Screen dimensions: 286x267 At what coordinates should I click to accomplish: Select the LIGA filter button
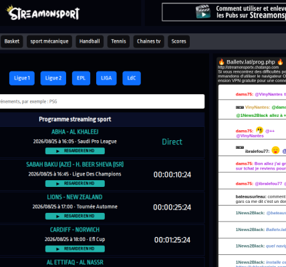[106, 78]
